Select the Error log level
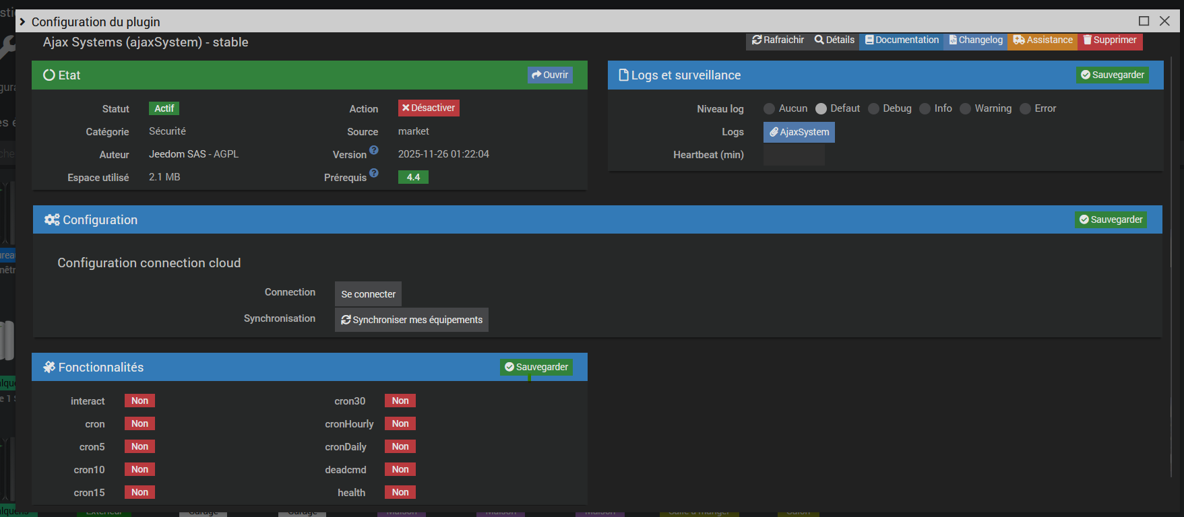The image size is (1184, 517). 1026,109
